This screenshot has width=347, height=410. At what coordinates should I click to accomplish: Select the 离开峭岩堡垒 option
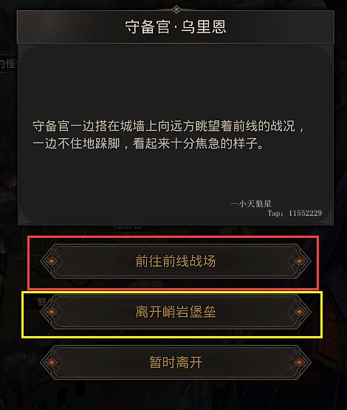[x=175, y=312]
